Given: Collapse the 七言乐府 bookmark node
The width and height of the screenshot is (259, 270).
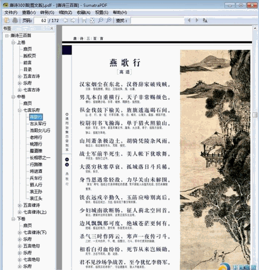Looking at the screenshot, I should tap(19, 110).
